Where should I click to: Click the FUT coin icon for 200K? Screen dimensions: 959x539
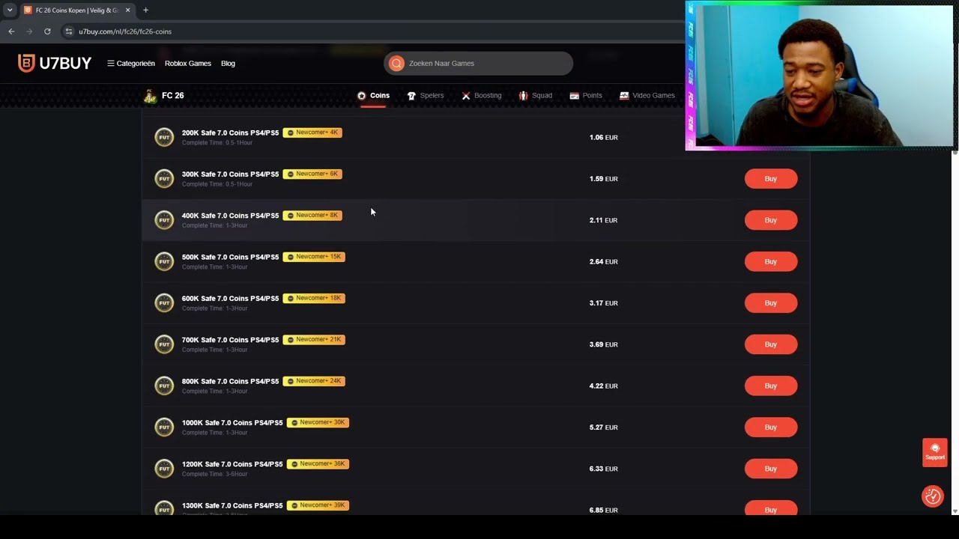(164, 137)
